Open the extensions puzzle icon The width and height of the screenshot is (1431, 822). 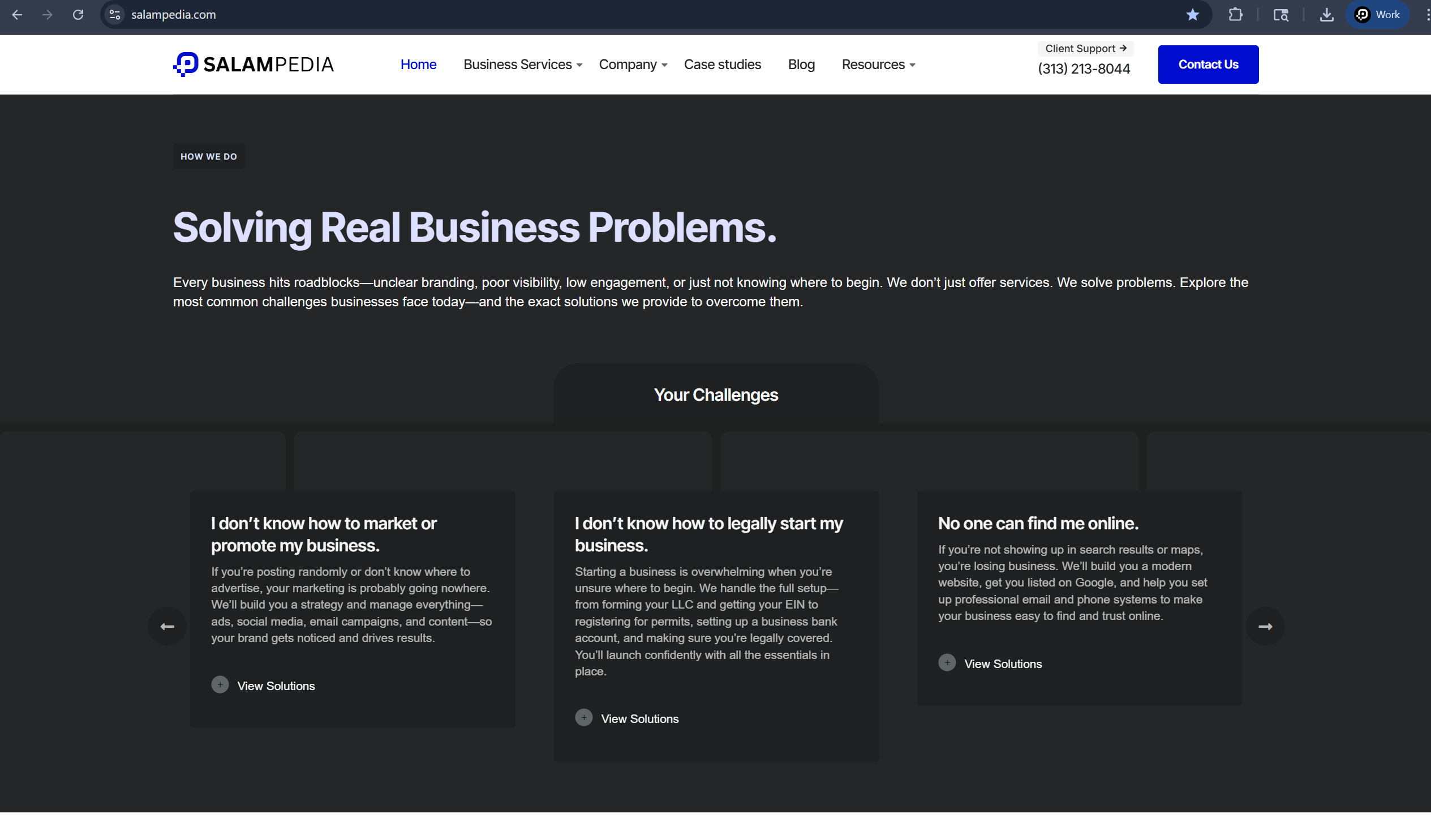coord(1236,15)
